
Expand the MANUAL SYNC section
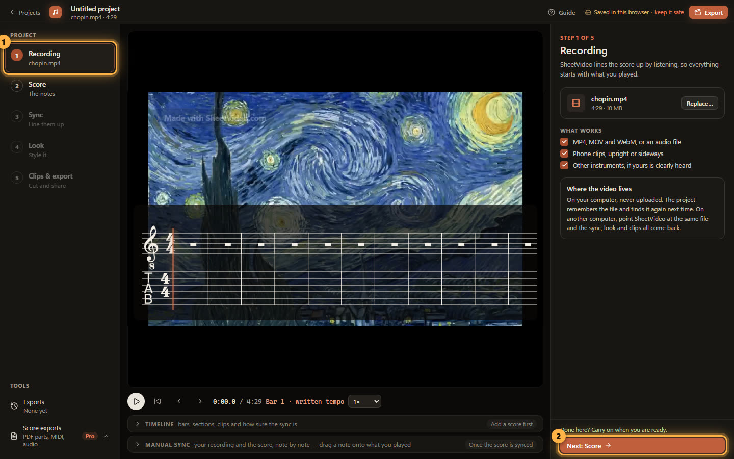(x=335, y=444)
